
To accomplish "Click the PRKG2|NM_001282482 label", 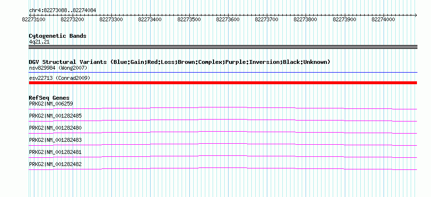I will [55, 164].
